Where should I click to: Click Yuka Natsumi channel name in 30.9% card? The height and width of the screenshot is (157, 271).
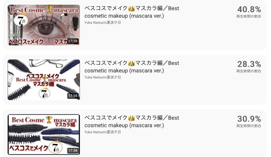click(103, 132)
